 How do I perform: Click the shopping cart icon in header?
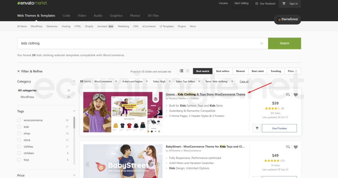284,4
